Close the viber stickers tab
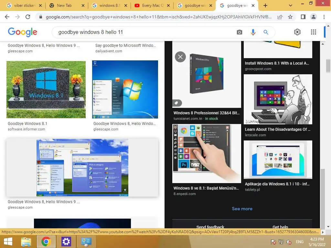331x248 pixels. pyautogui.click(x=40, y=5)
